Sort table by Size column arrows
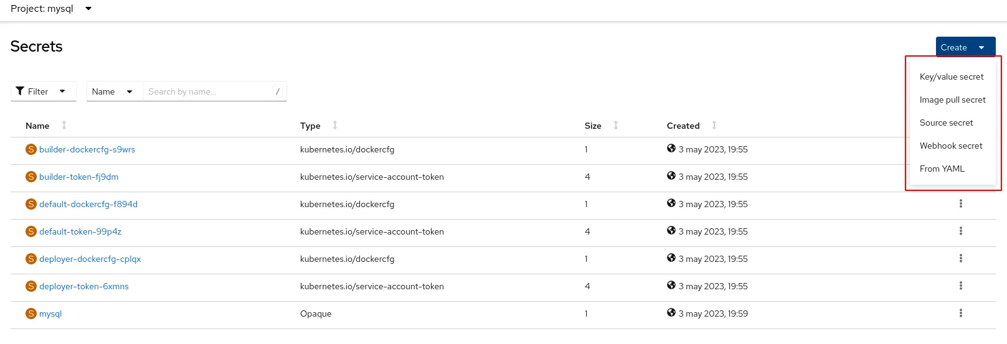 pyautogui.click(x=616, y=126)
